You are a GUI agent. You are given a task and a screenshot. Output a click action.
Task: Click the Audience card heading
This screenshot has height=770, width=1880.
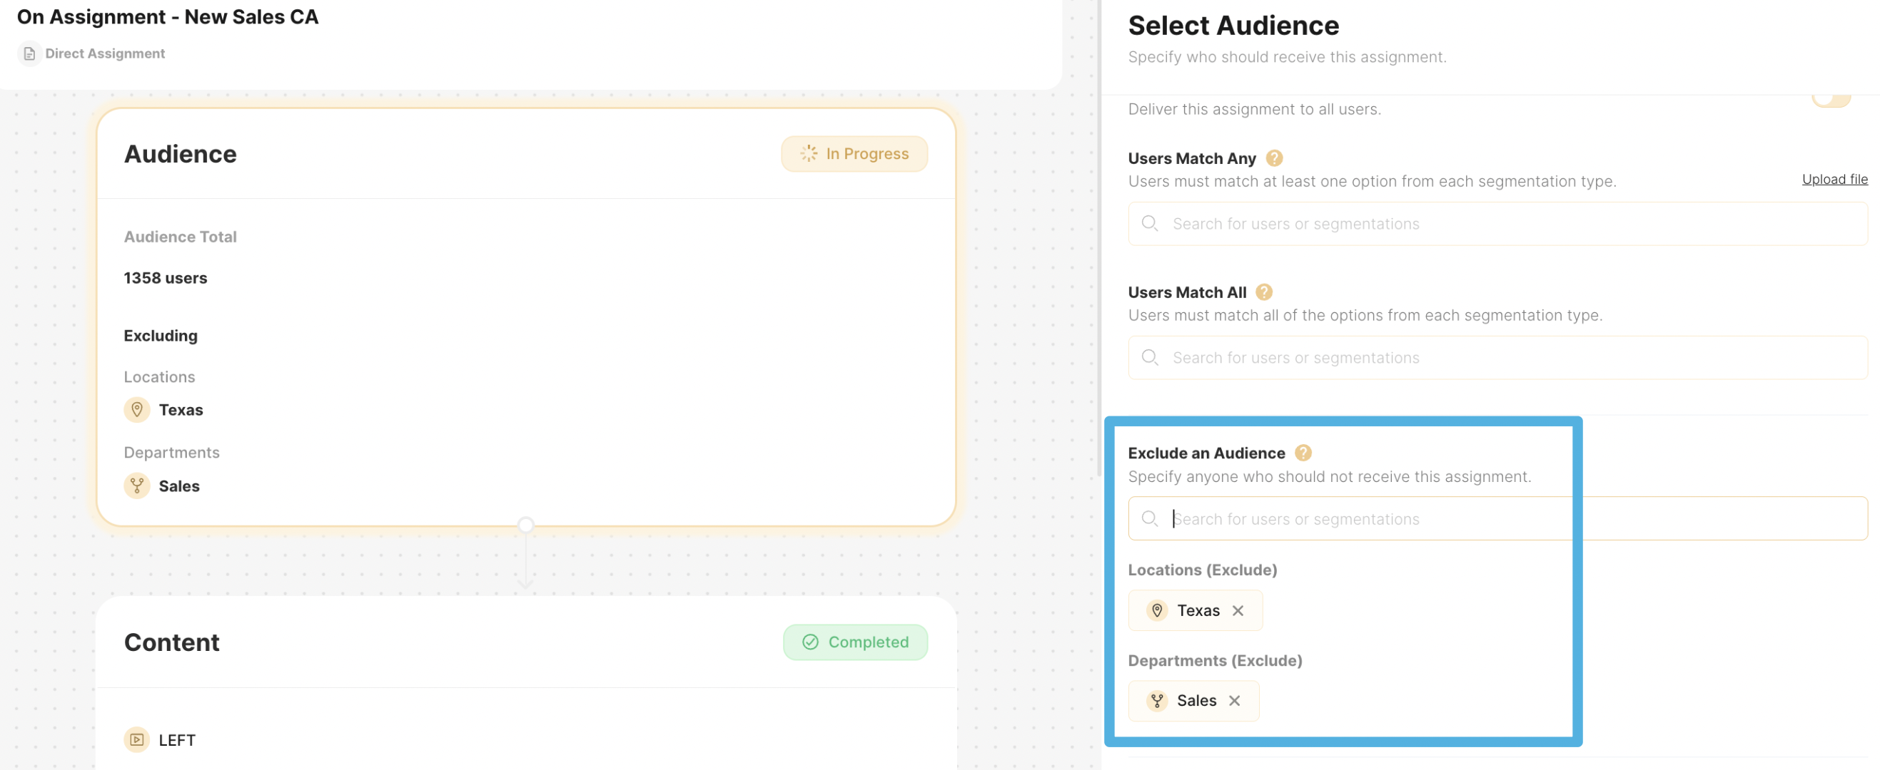pos(181,154)
